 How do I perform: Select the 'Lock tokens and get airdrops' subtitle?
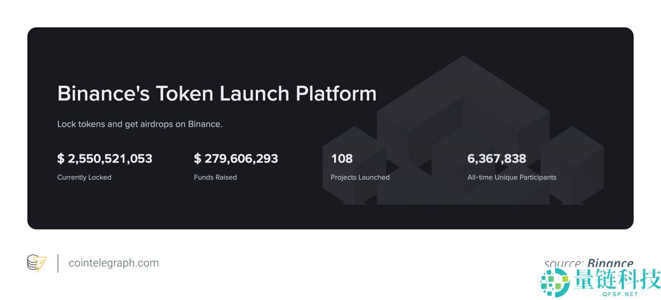click(140, 124)
